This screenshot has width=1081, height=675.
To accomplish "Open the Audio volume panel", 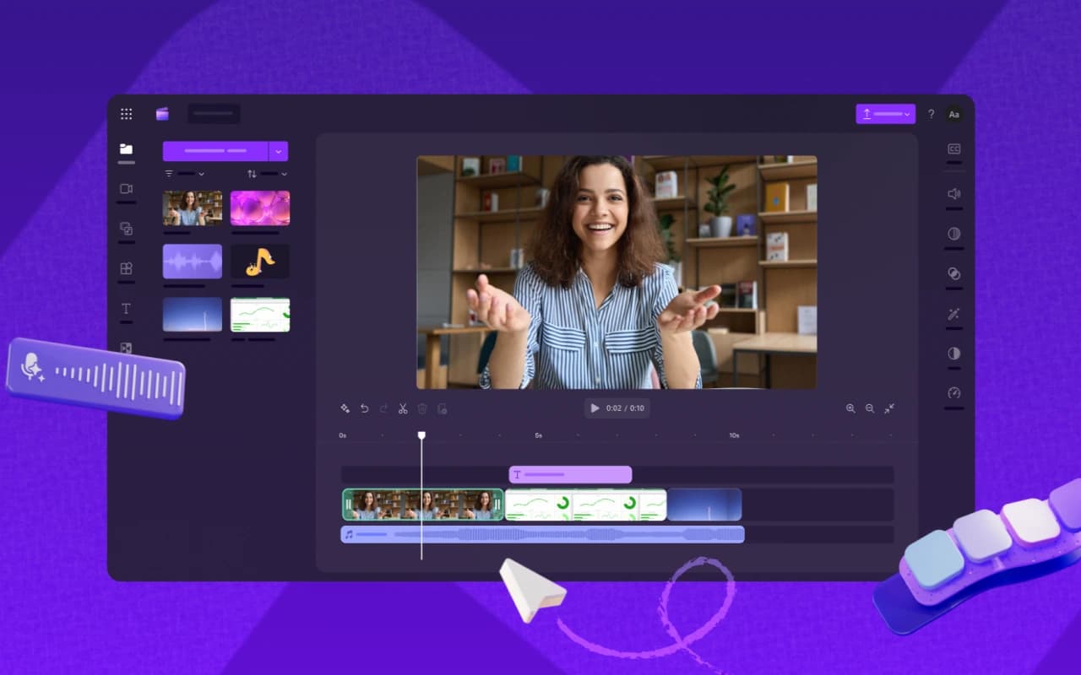I will (x=953, y=194).
